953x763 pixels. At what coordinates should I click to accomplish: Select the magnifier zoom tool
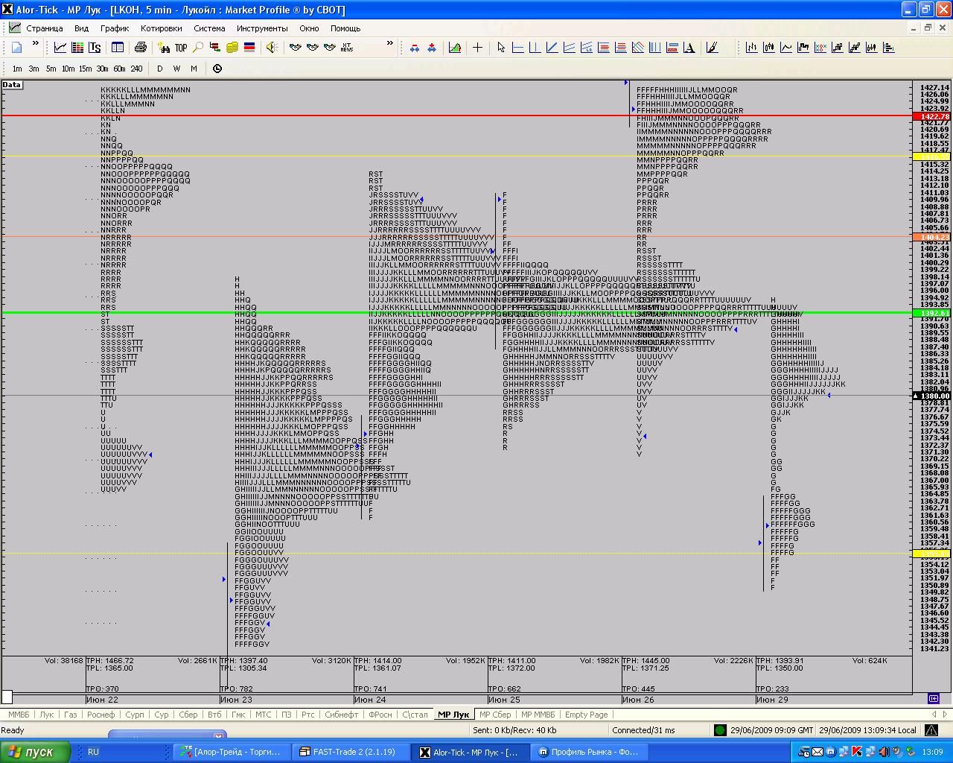click(x=198, y=48)
